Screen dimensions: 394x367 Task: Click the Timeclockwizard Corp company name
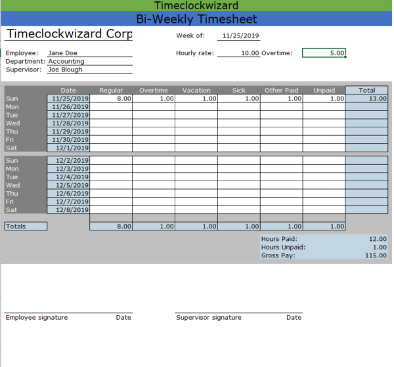tap(68, 33)
